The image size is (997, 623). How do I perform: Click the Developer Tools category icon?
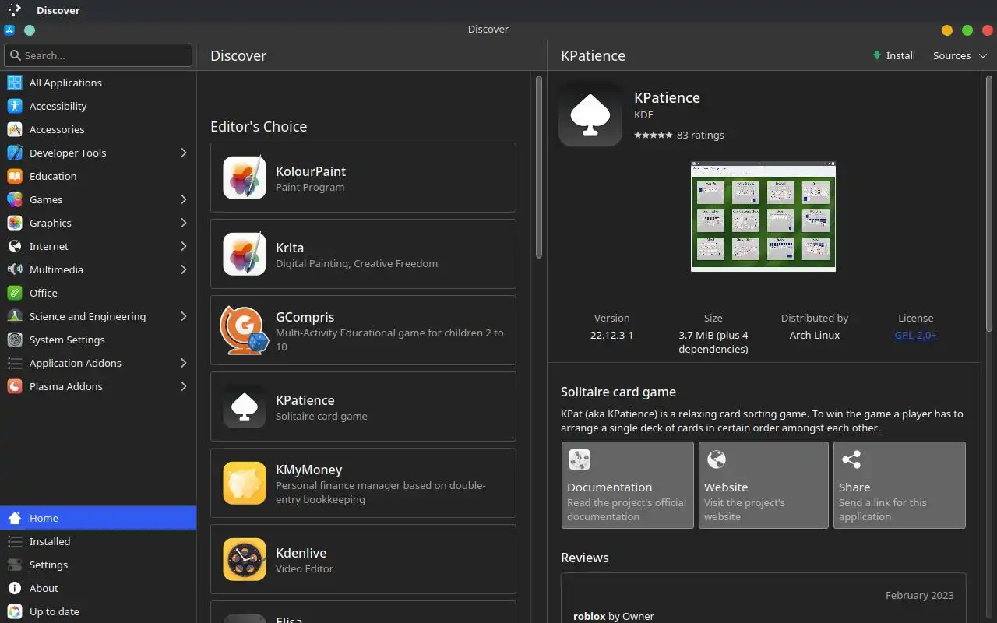tap(15, 153)
